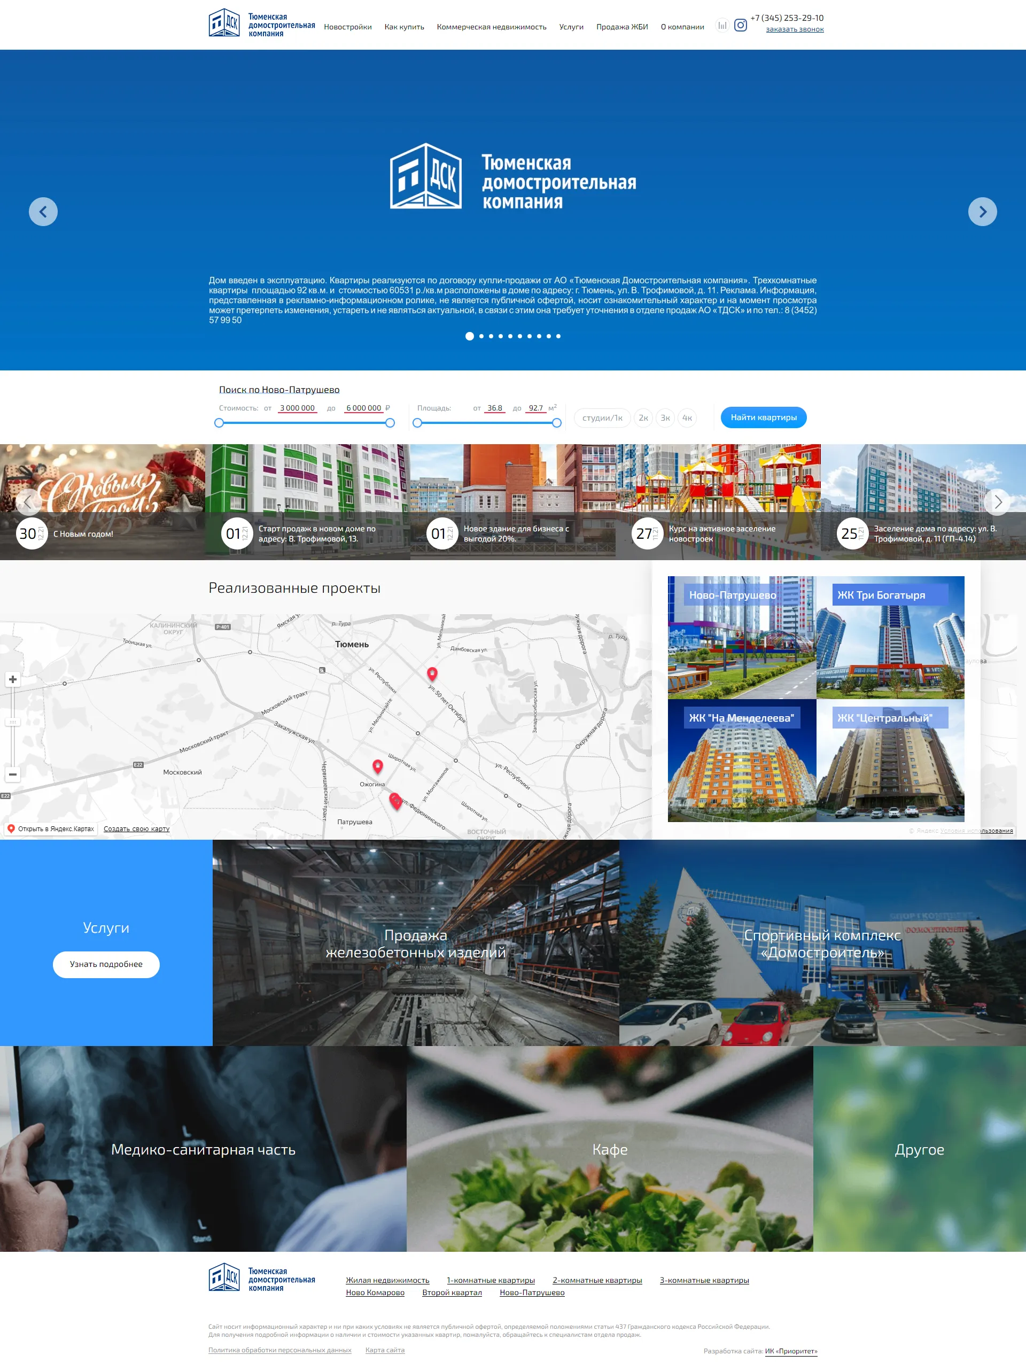
Task: Open Продажа железобетонных изделий tile
Action: point(416,943)
